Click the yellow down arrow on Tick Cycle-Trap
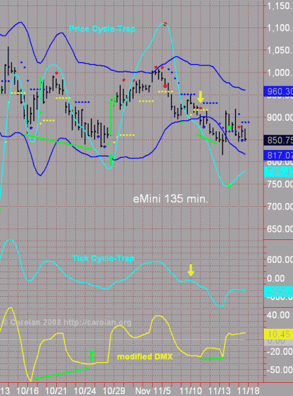The image size is (293, 396). coord(191,270)
